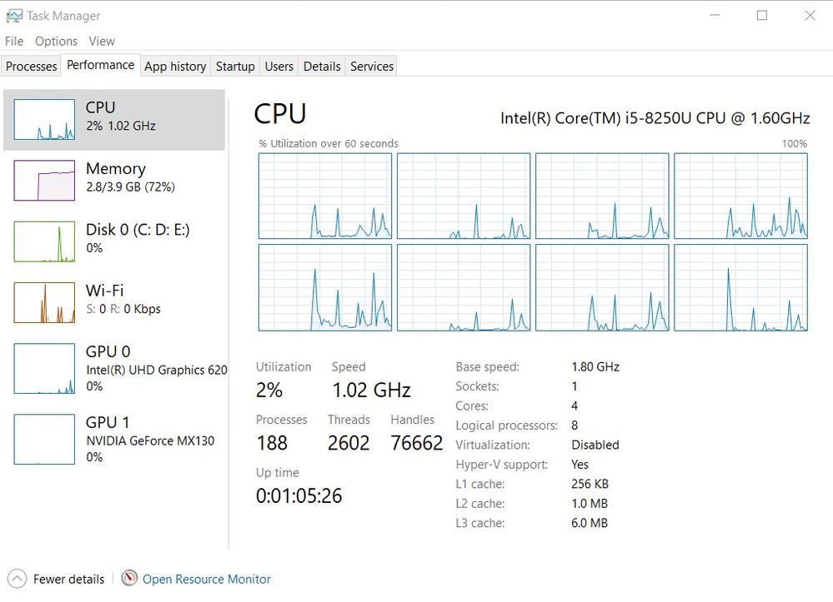Click the Wi-Fi S: 0 R: 0 Kbps text
This screenshot has height=602, width=833.
click(123, 309)
